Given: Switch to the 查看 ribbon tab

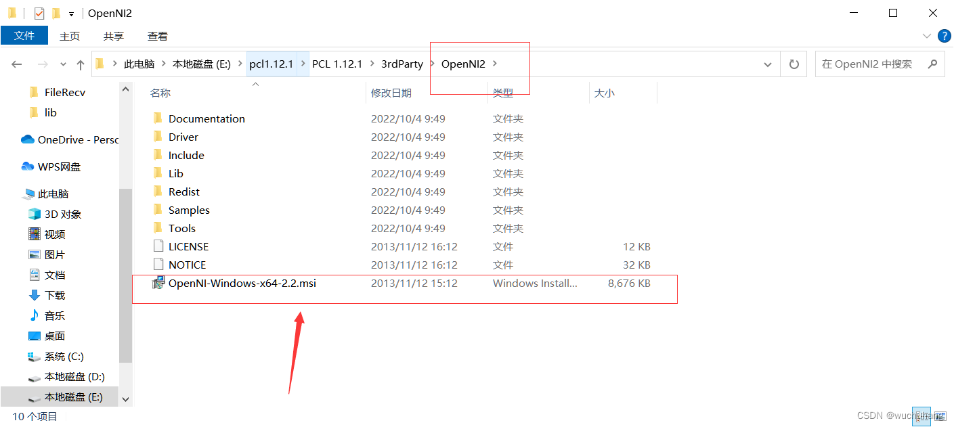Looking at the screenshot, I should click(157, 36).
